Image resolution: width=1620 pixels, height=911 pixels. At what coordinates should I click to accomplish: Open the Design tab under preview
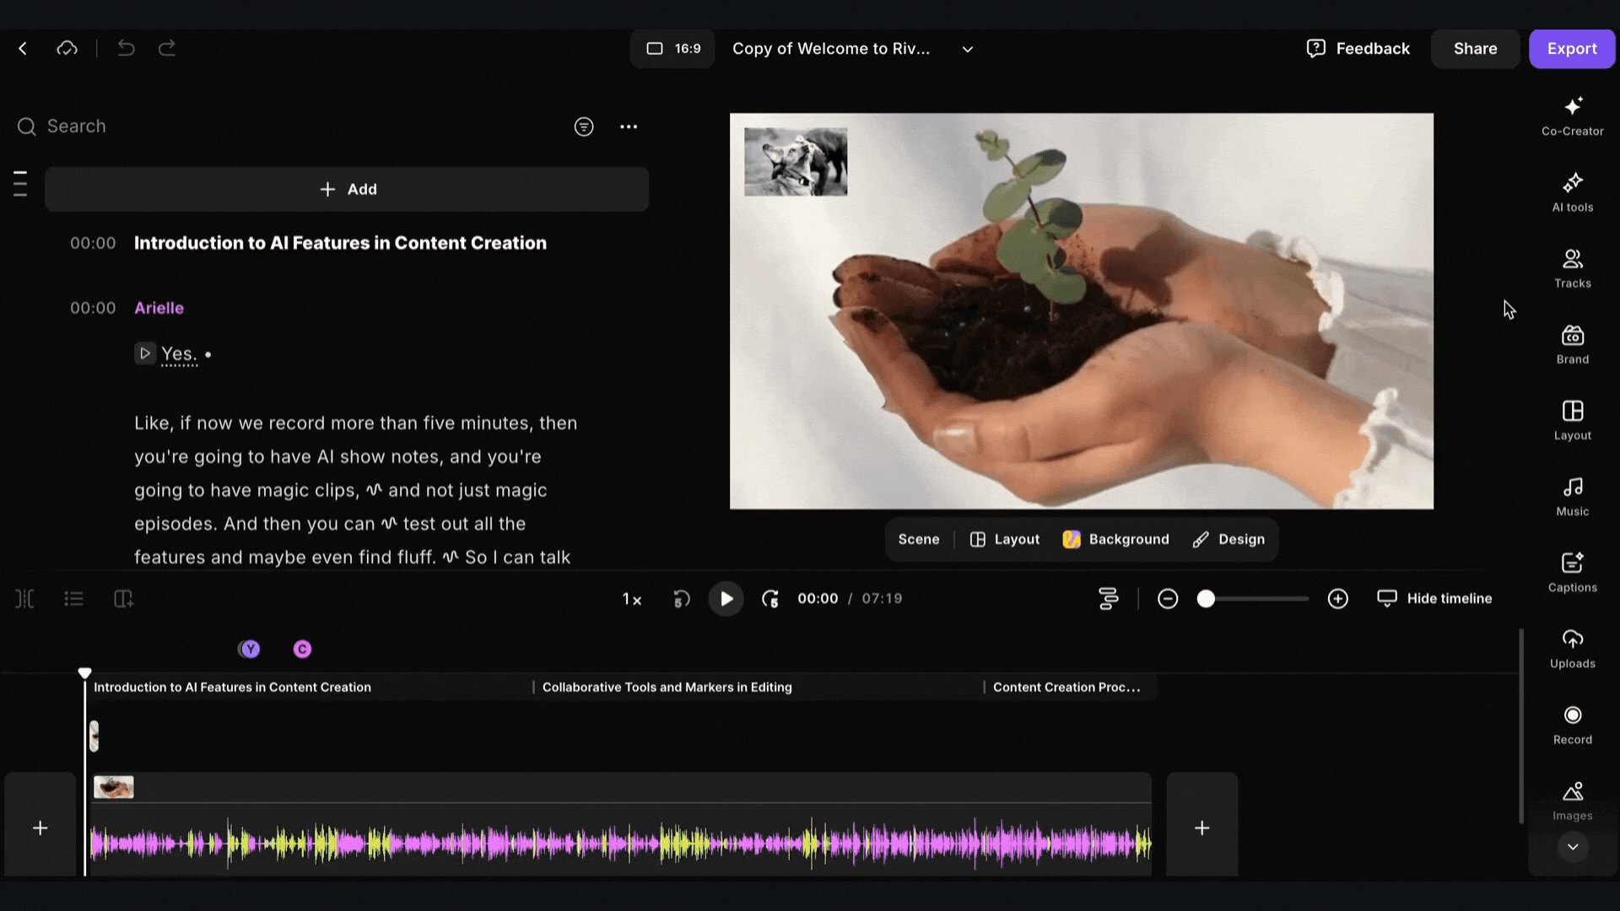(x=1228, y=539)
